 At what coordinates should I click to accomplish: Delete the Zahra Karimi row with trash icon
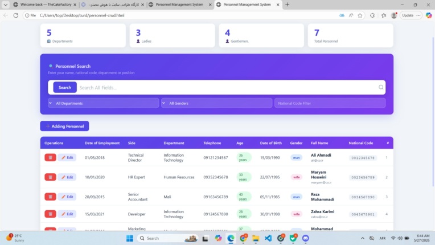pos(50,214)
